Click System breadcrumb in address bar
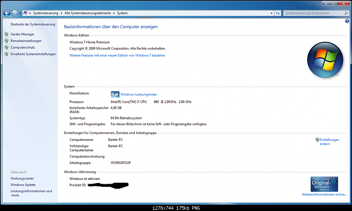The height and width of the screenshot is (211, 352). point(122,13)
